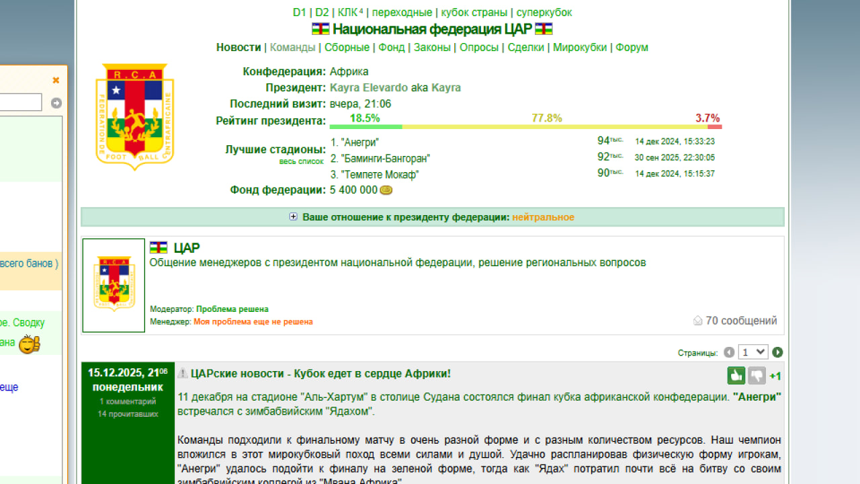
Task: Click the thumbs-up smiley emoticon in the left sidebar
Action: pyautogui.click(x=30, y=343)
